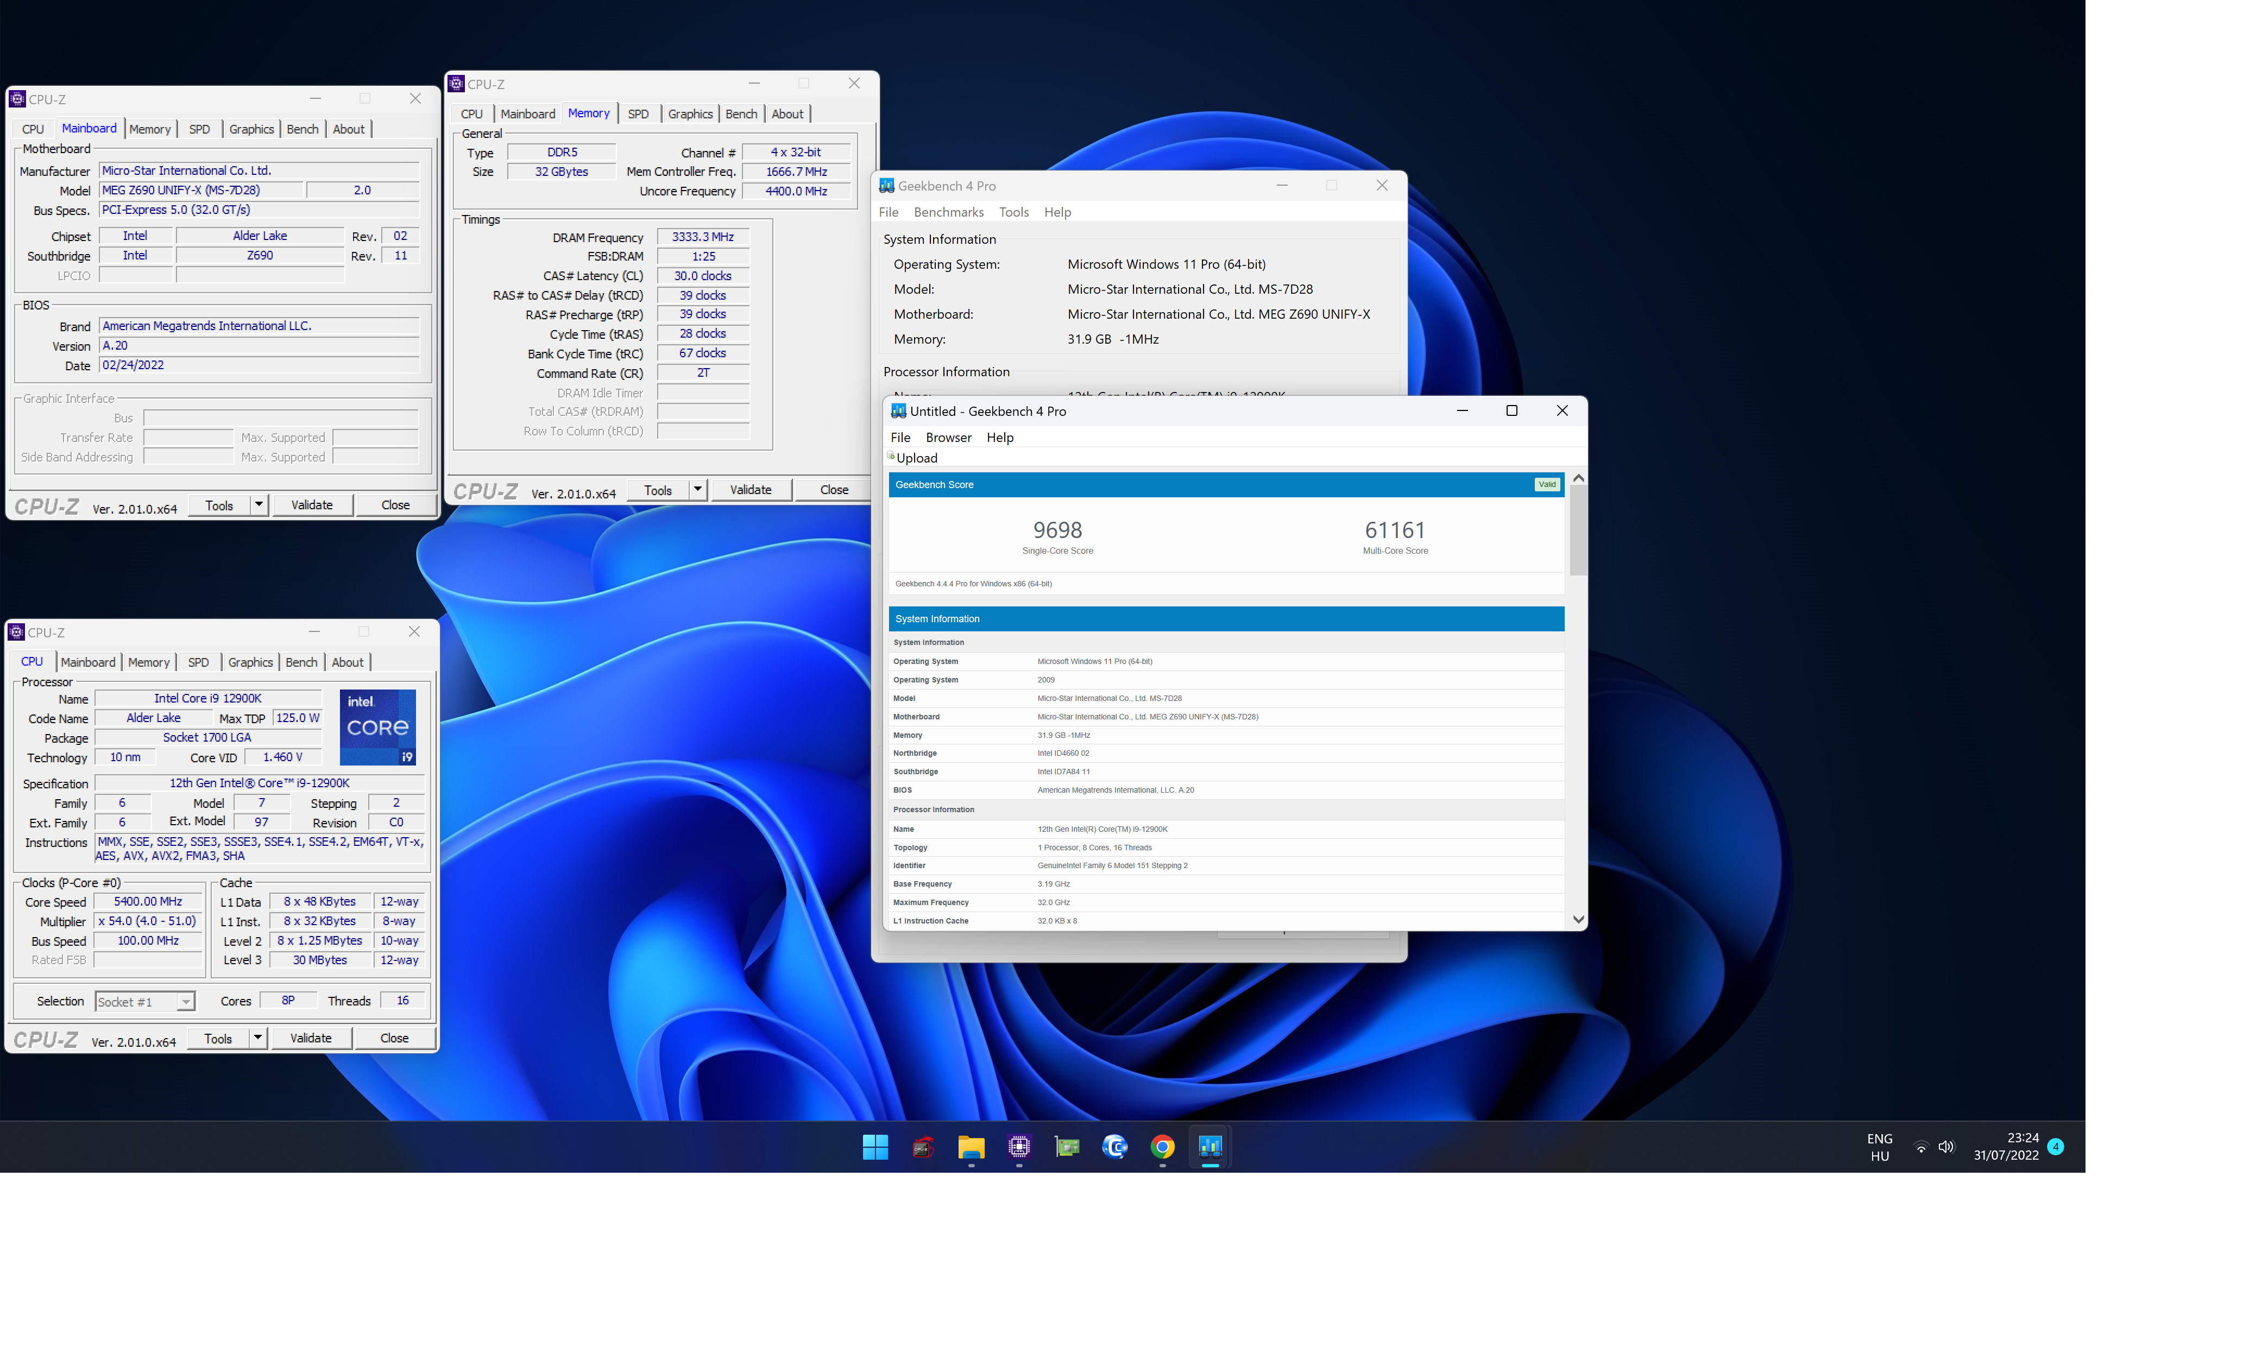Open the Tools dropdown arrow in the Memory CPU-Z window

click(x=698, y=489)
